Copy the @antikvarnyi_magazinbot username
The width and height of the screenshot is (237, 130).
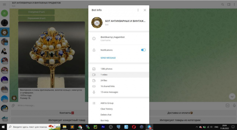pos(113,37)
